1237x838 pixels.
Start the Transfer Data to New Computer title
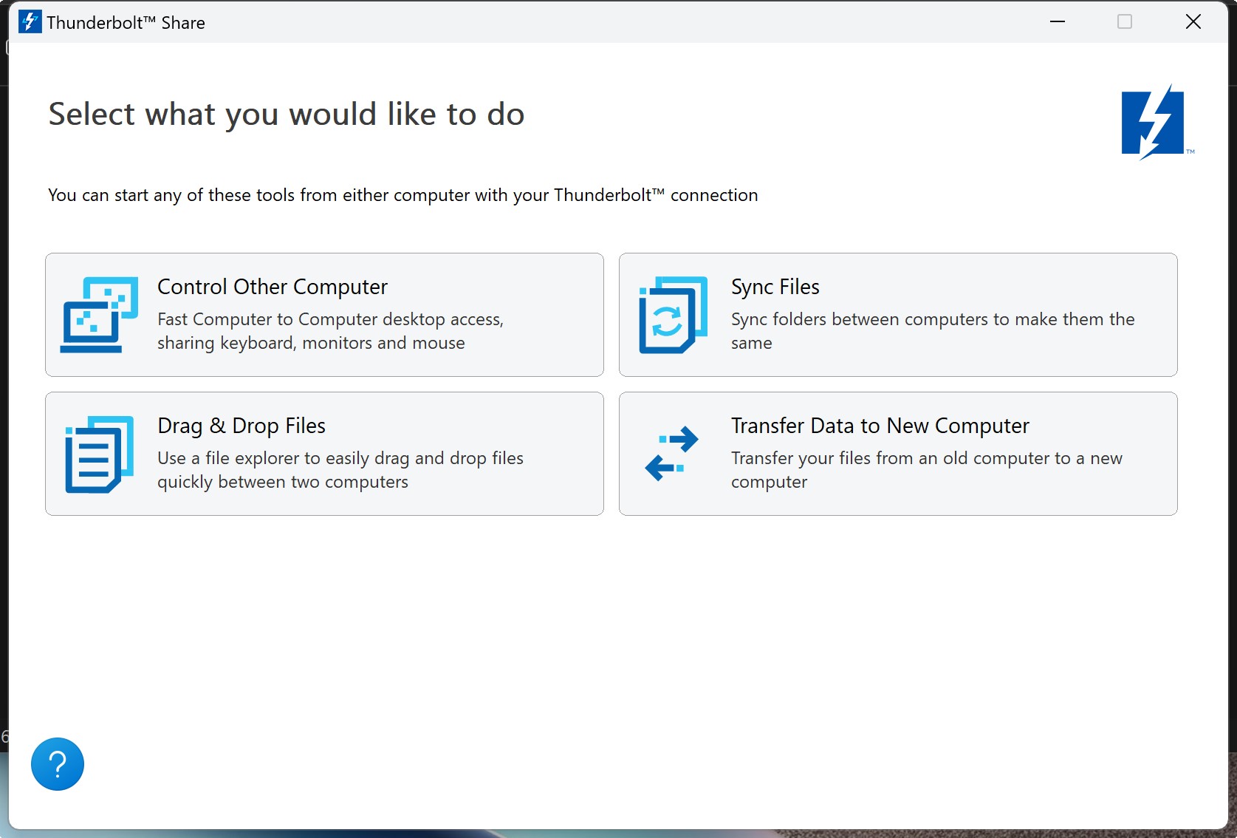coord(880,426)
